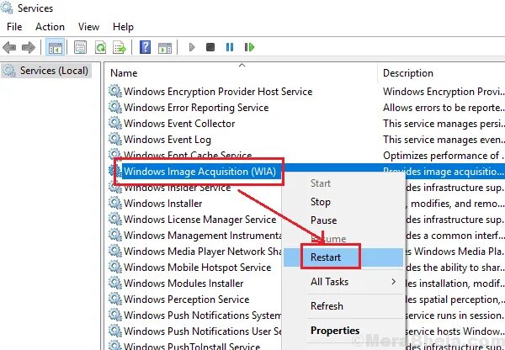This screenshot has width=505, height=350.
Task: Click the Services app gear icon in title
Action: coord(7,8)
